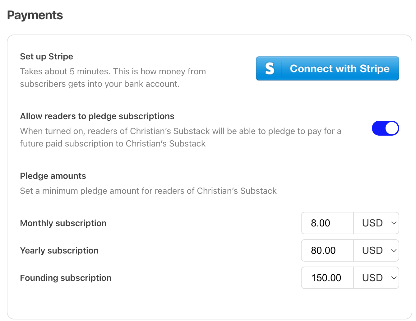Click the Pledge amounts heading
The width and height of the screenshot is (416, 321).
point(53,176)
